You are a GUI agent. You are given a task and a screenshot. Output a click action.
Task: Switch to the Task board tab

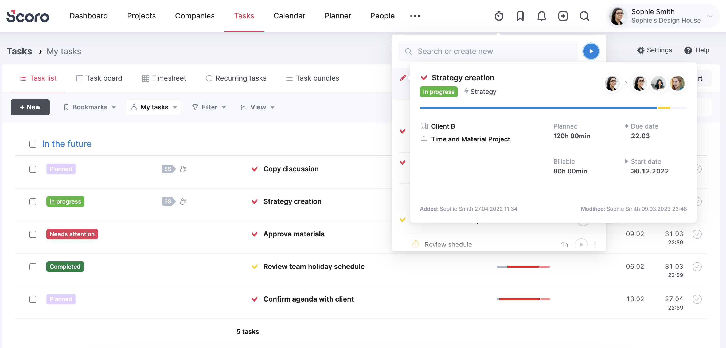tap(99, 78)
